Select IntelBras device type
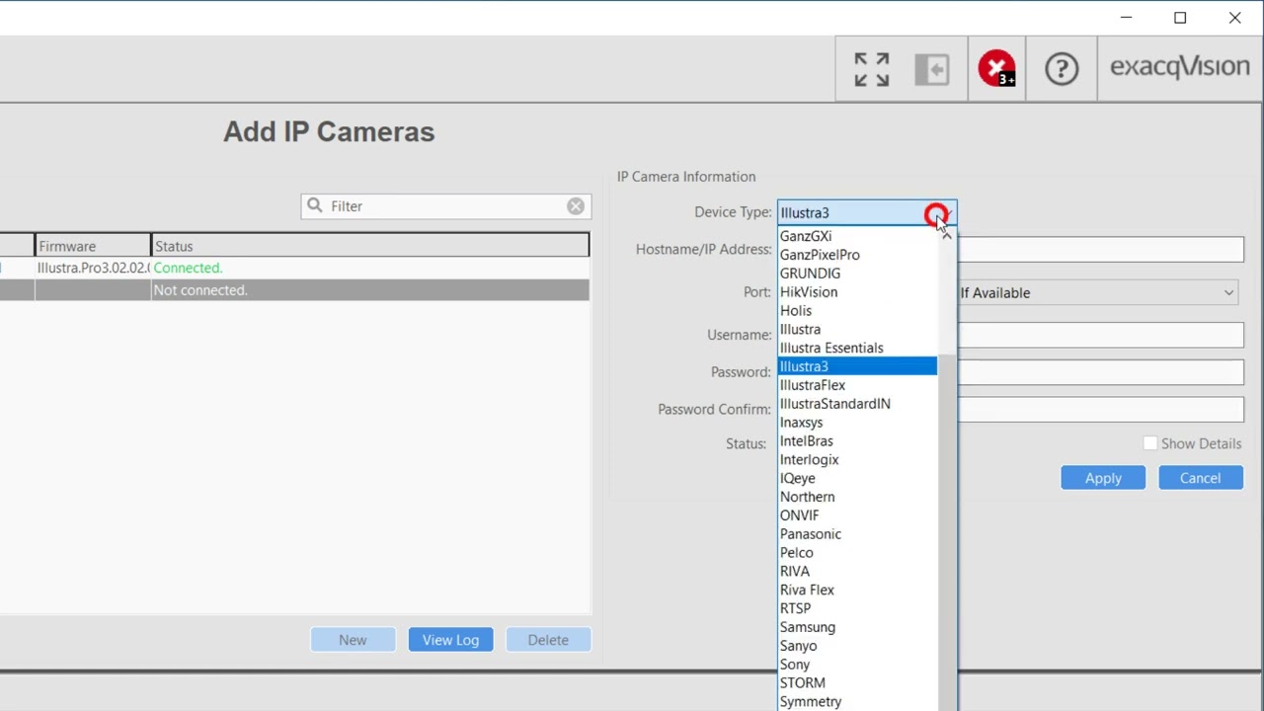This screenshot has width=1264, height=711. coord(857,441)
